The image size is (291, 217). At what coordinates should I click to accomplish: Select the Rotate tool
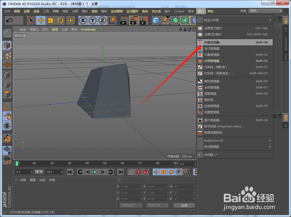pyautogui.click(x=60, y=20)
